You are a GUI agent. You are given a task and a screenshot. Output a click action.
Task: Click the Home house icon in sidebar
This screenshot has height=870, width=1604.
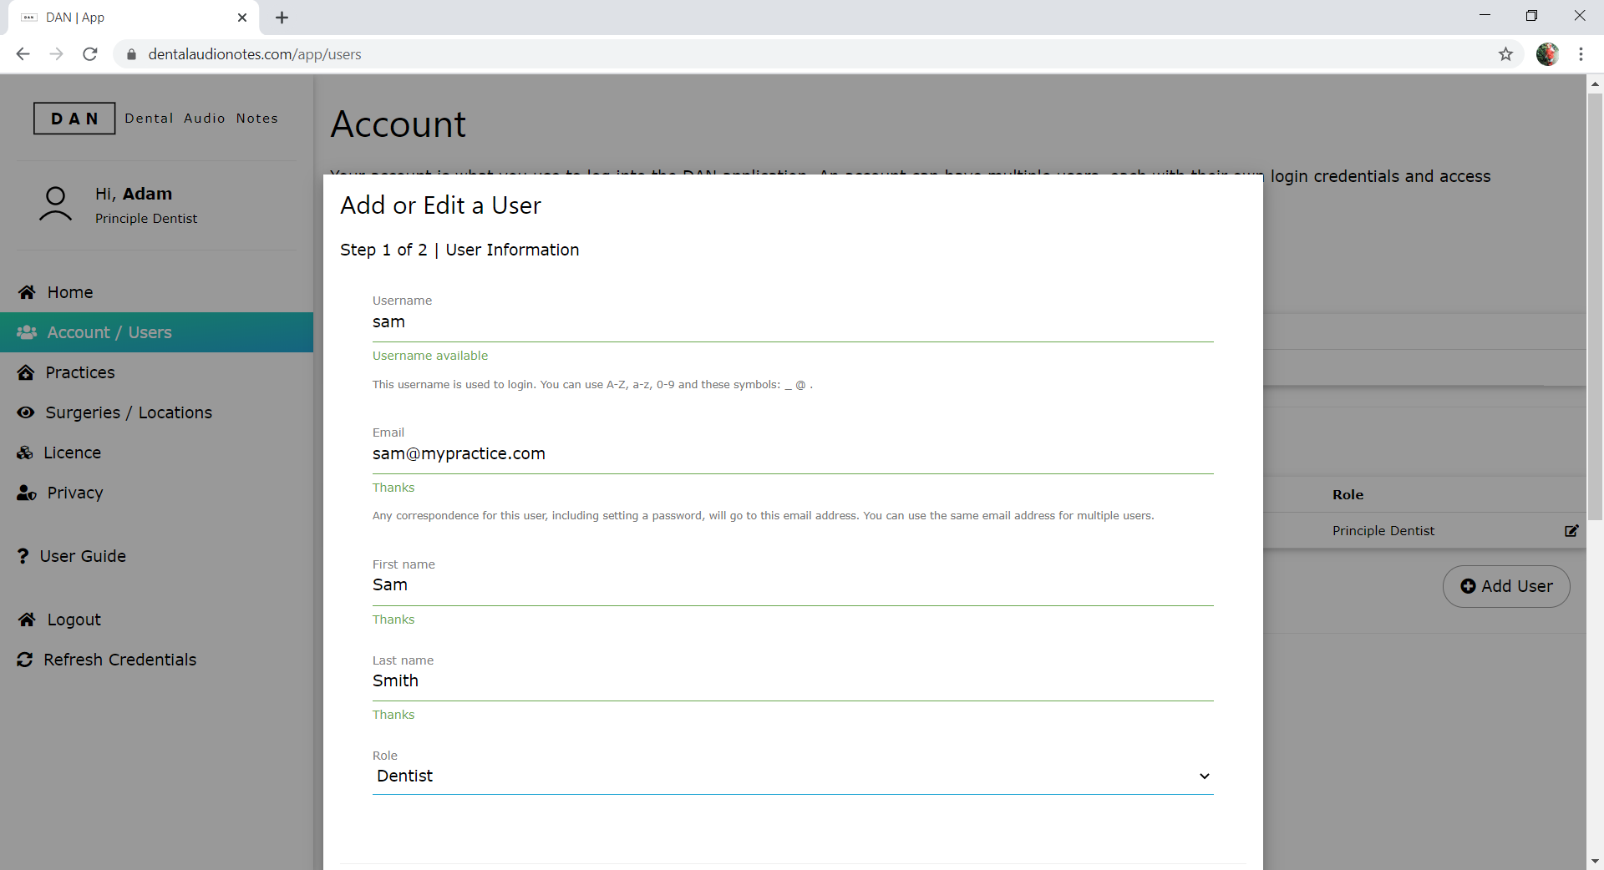[x=27, y=292]
